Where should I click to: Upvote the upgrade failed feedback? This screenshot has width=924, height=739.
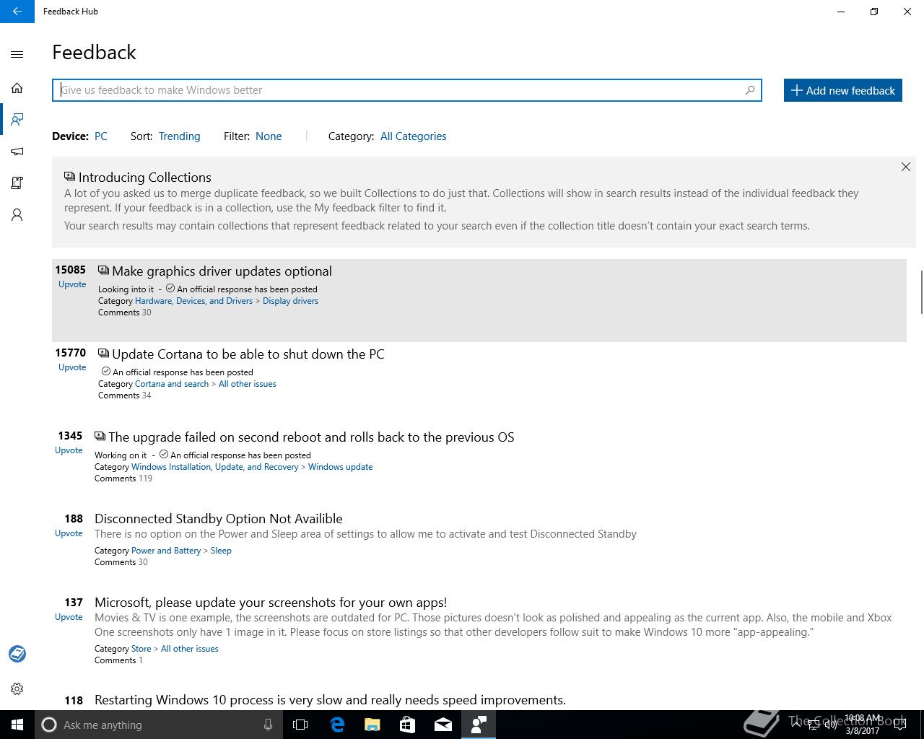coord(69,450)
